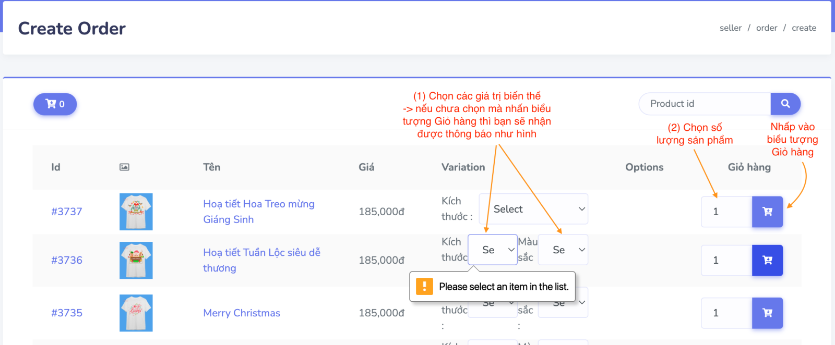Image resolution: width=835 pixels, height=345 pixels.
Task: Open Màu sắc dropdown for product #3736
Action: click(x=563, y=250)
